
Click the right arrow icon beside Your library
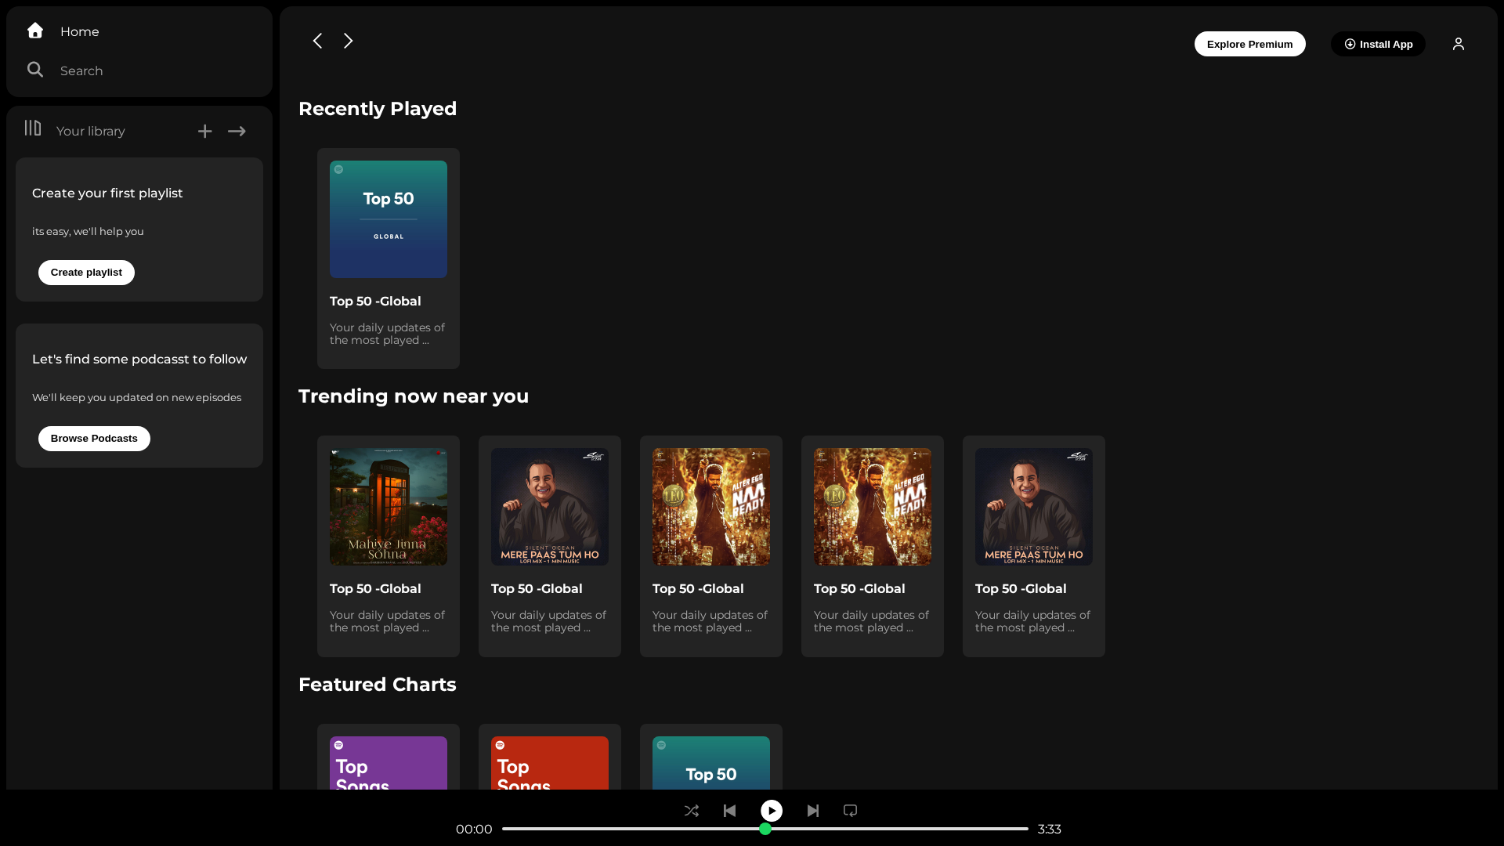237,132
